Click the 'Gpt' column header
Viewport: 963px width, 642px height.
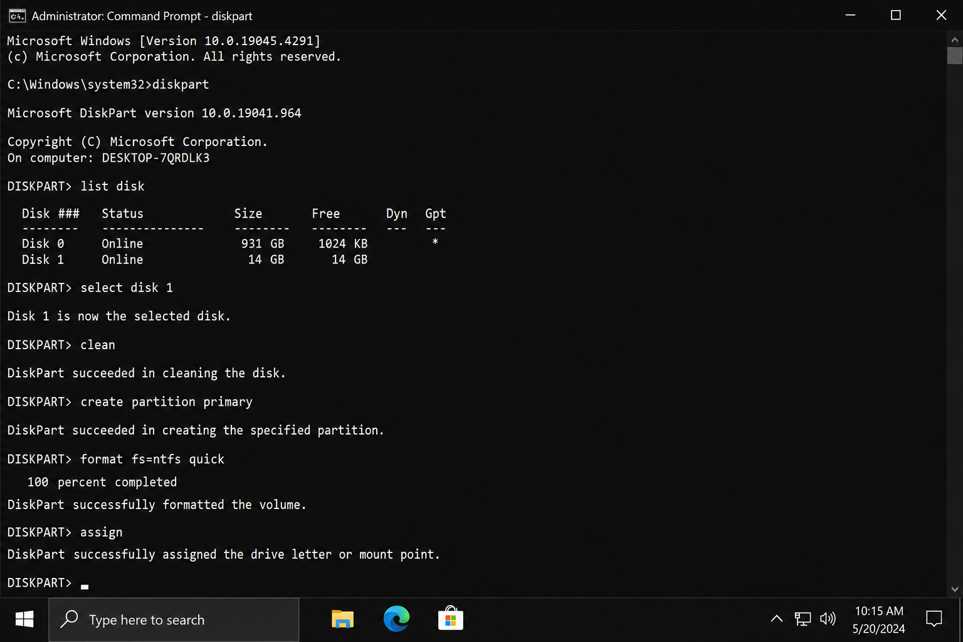point(436,214)
